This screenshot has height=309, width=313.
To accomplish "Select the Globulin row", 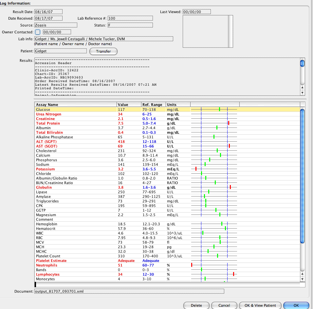I will 167,187.
